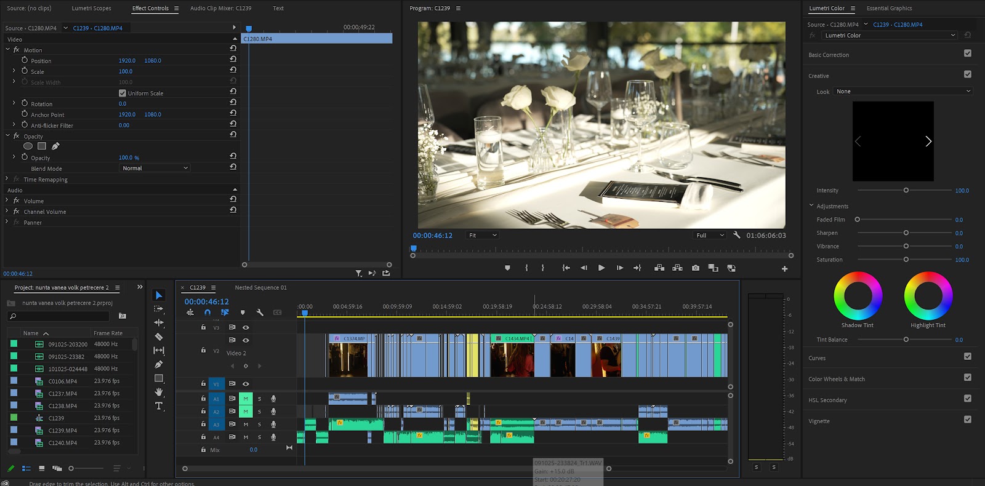This screenshot has width=985, height=486.
Task: Open the Source: (no clips) tab
Action: tap(29, 8)
